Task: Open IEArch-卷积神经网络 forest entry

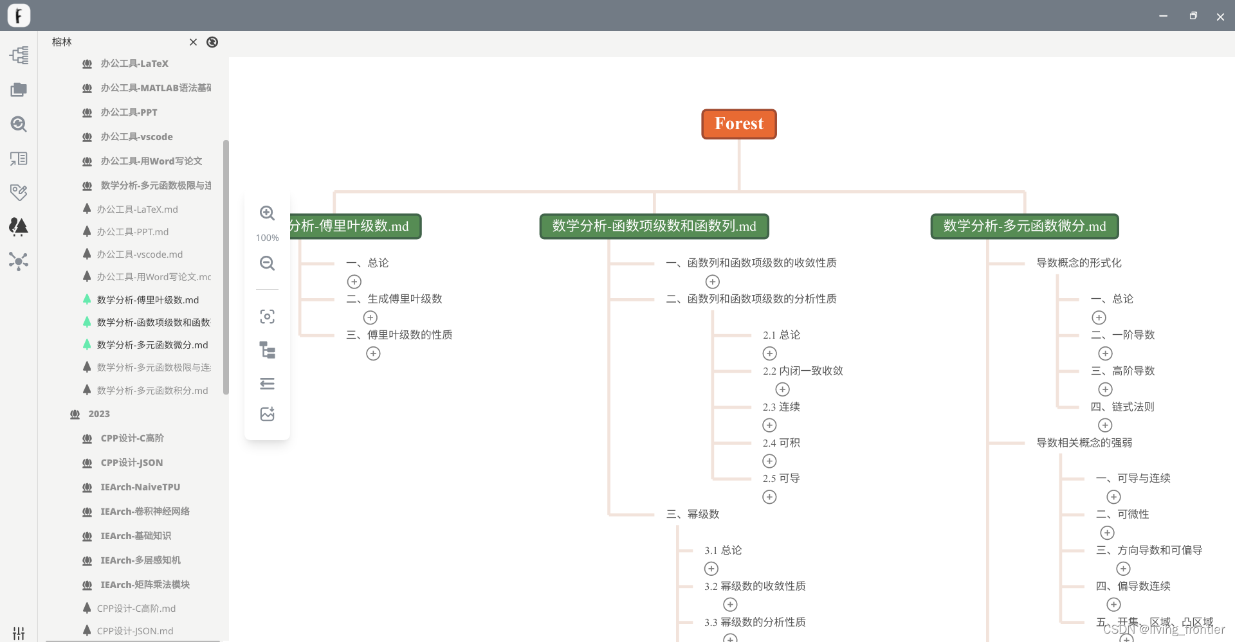Action: (145, 512)
